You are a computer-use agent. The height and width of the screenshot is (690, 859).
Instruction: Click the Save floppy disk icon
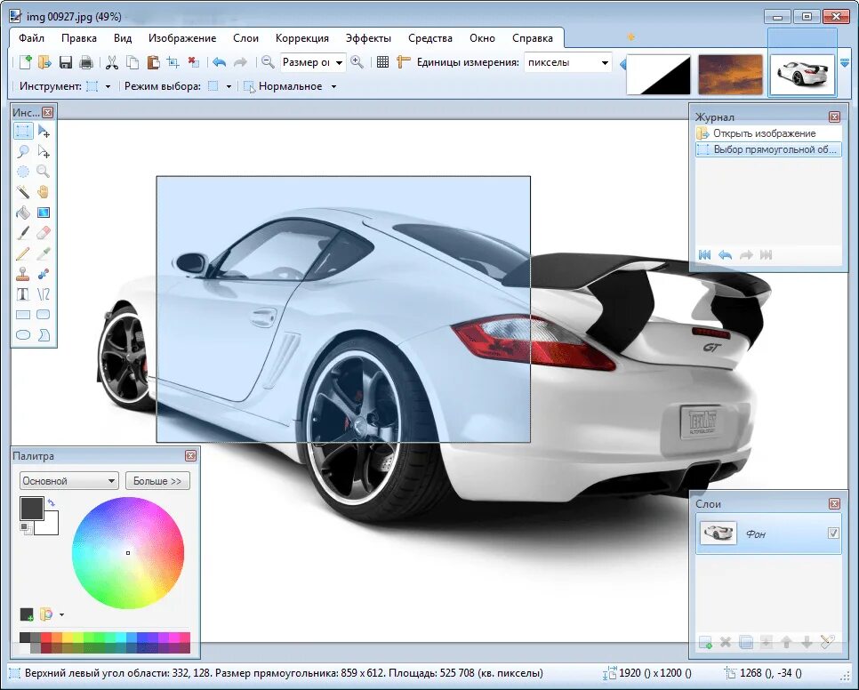click(66, 62)
